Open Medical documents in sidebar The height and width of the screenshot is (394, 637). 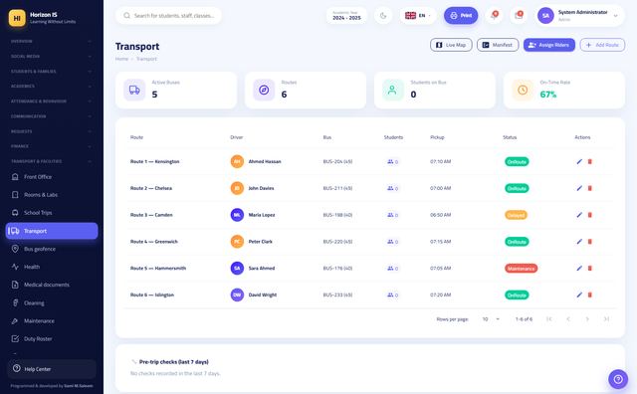[52, 285]
